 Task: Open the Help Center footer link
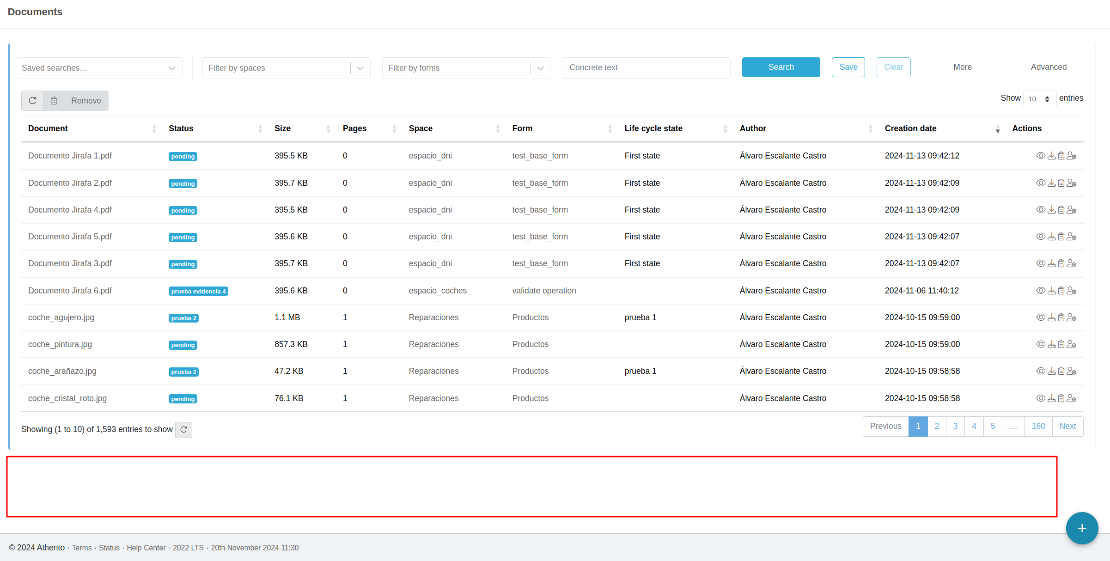point(146,548)
